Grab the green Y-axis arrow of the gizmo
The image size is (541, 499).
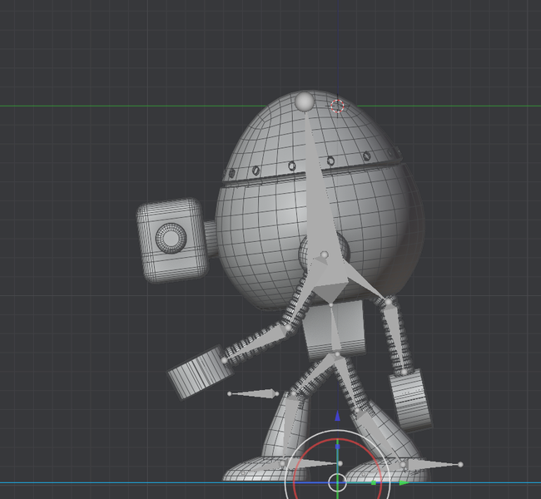click(404, 483)
